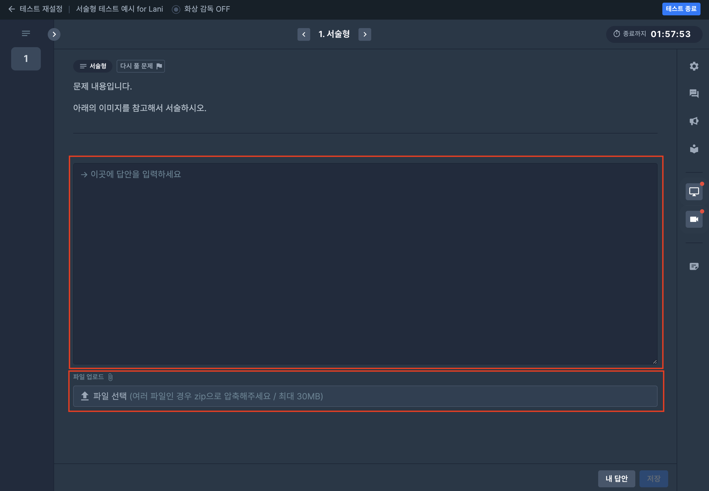
Task: Click the 테스트 종료 button
Action: [681, 9]
